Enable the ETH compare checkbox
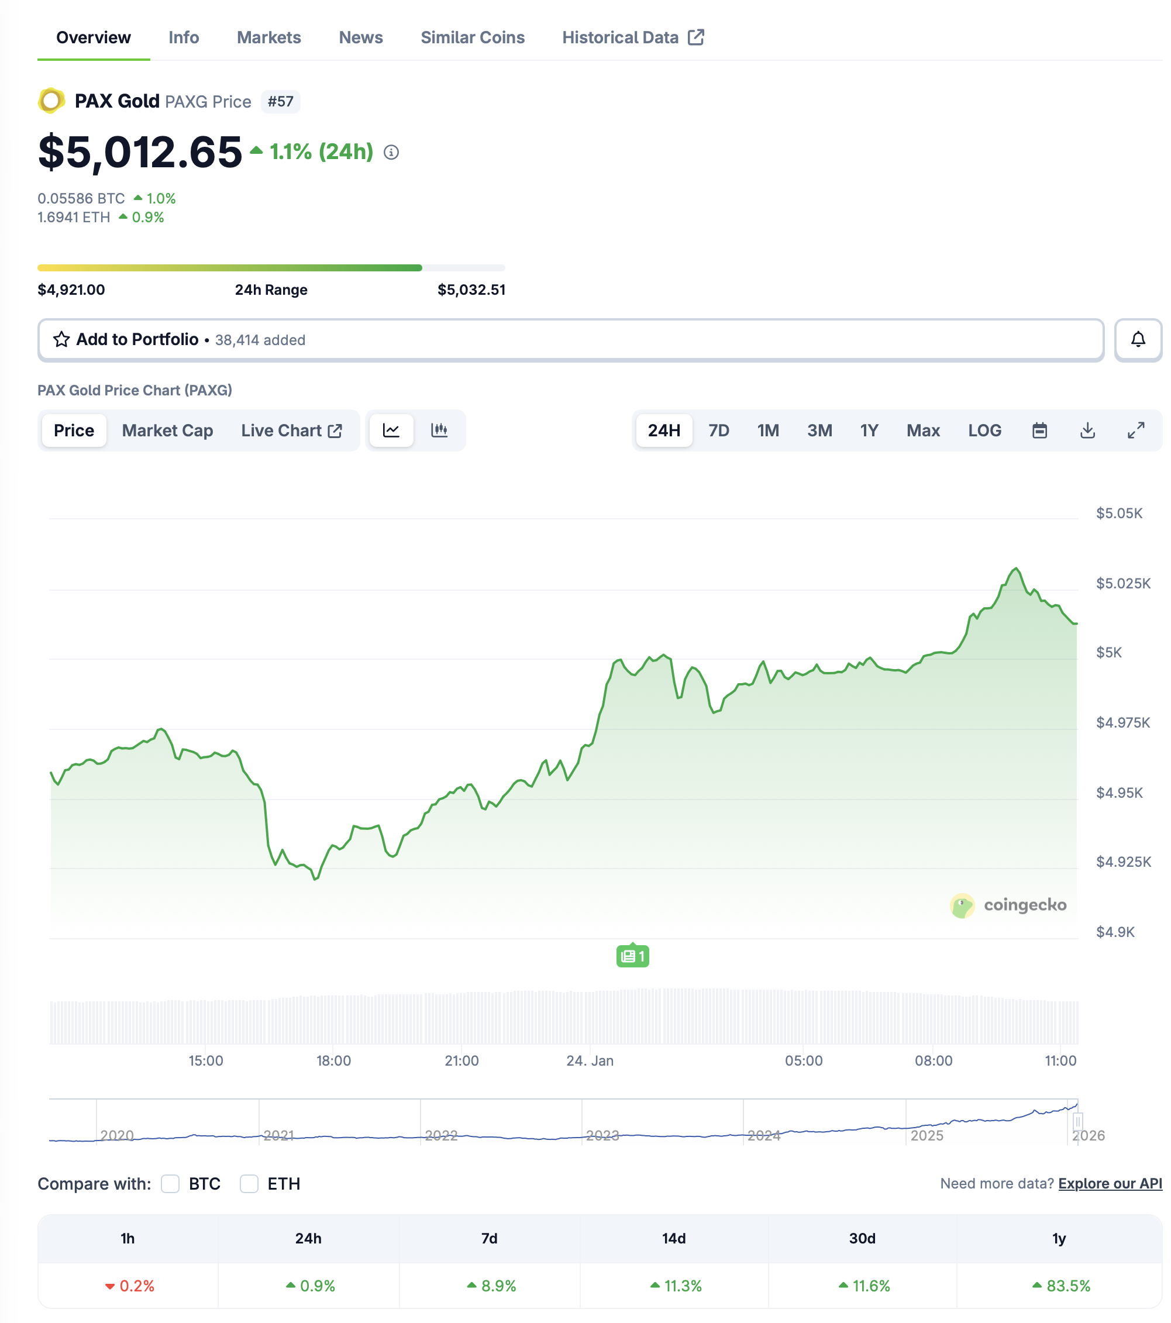 click(249, 1184)
